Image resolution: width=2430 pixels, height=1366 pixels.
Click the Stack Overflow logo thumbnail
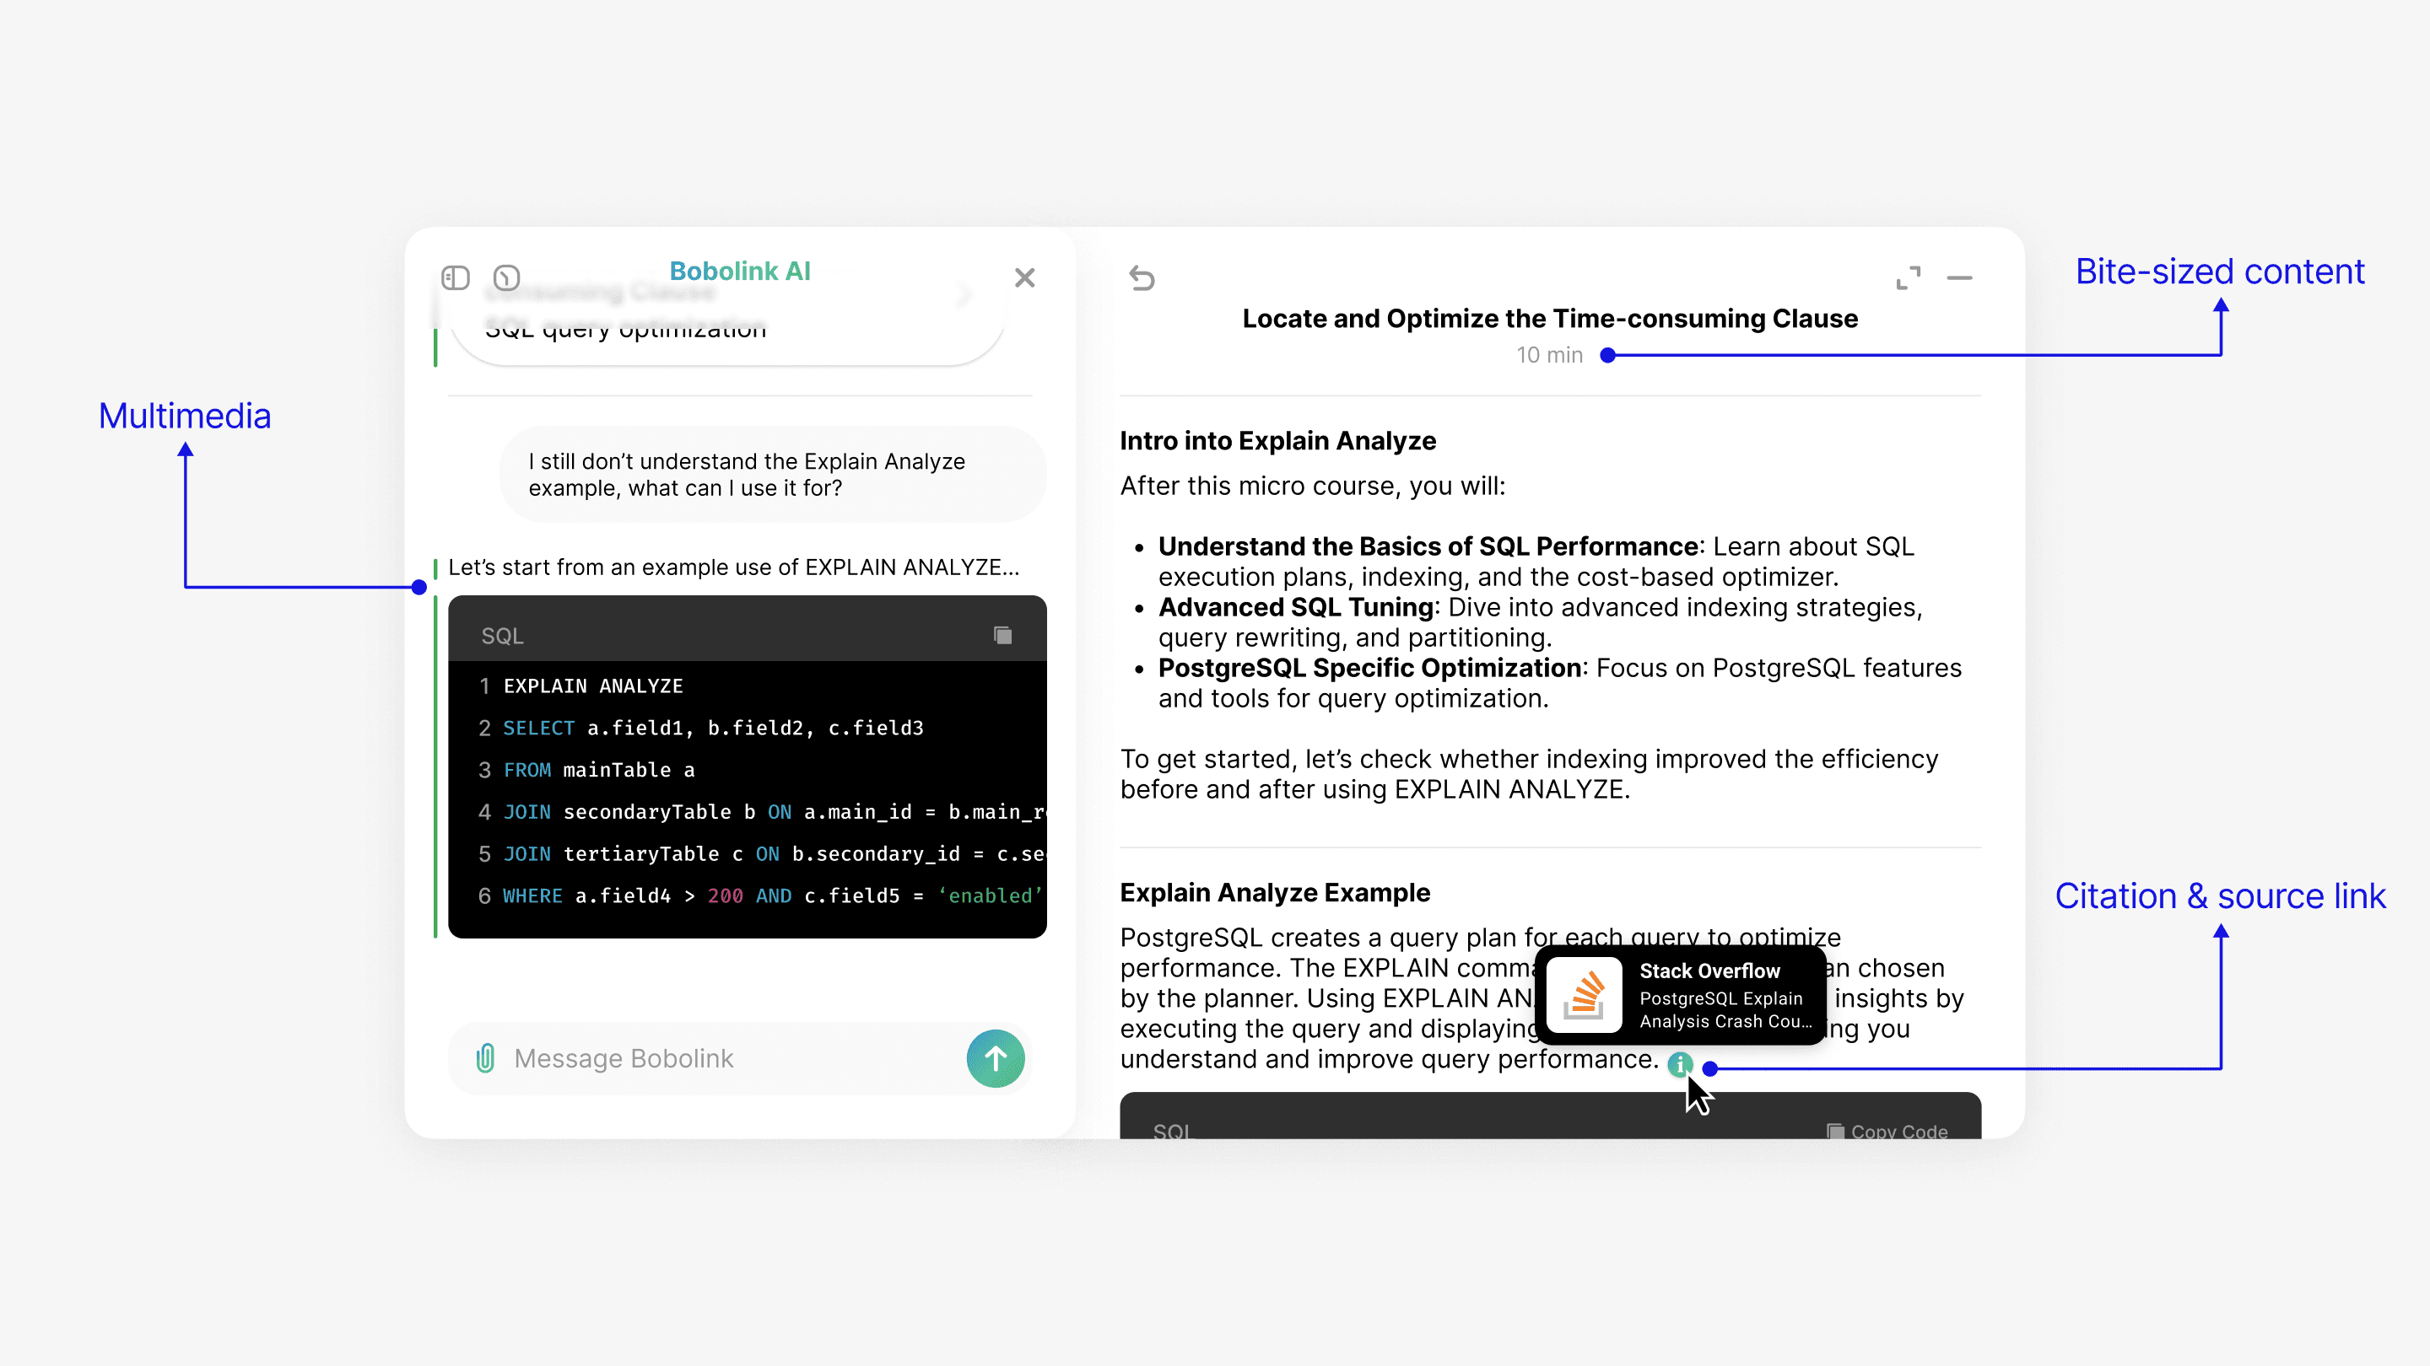[x=1584, y=996]
